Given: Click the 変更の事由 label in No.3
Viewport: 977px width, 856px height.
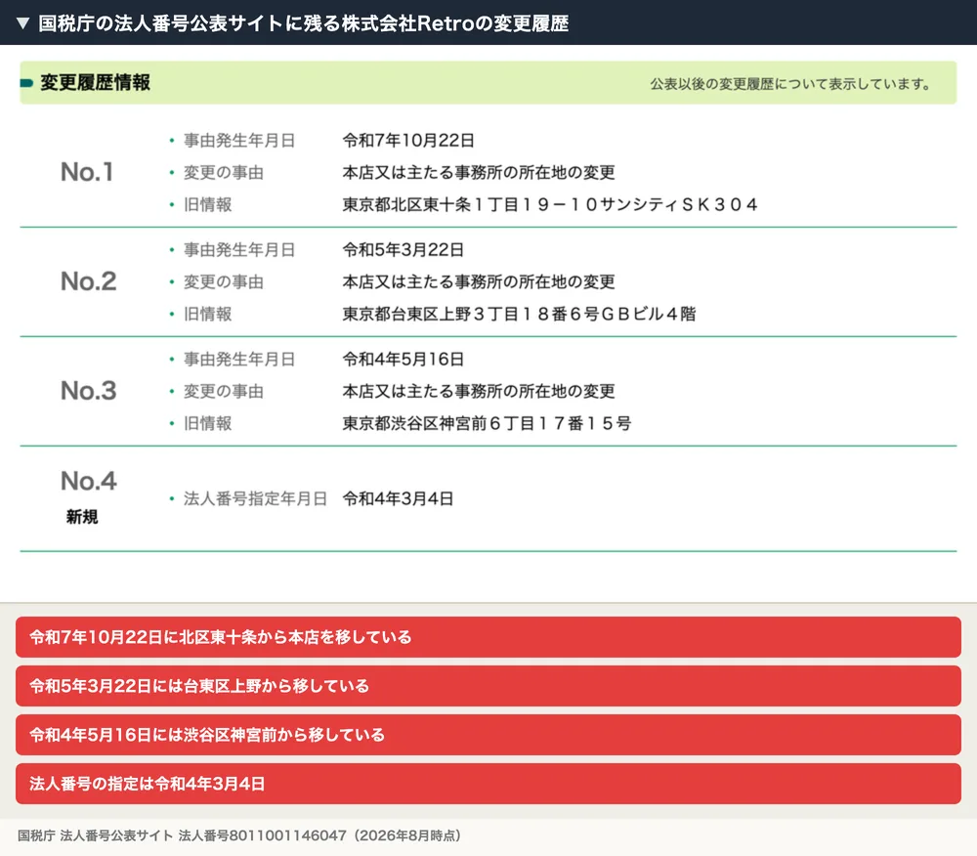Looking at the screenshot, I should click(224, 391).
